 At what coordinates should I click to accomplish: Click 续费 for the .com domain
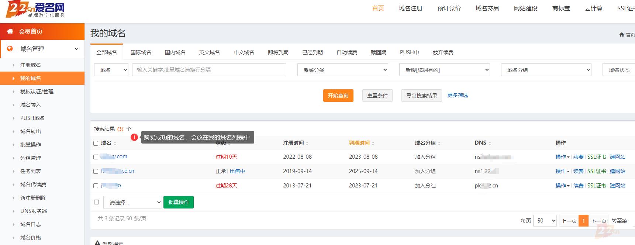click(579, 157)
